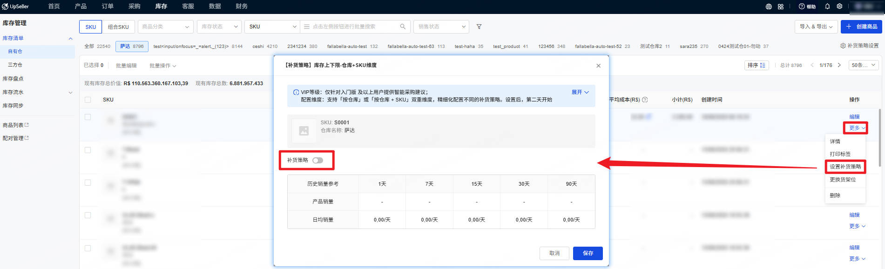Open the 50条 page size dropdown
Screen dimensions: 885x269
[864, 65]
